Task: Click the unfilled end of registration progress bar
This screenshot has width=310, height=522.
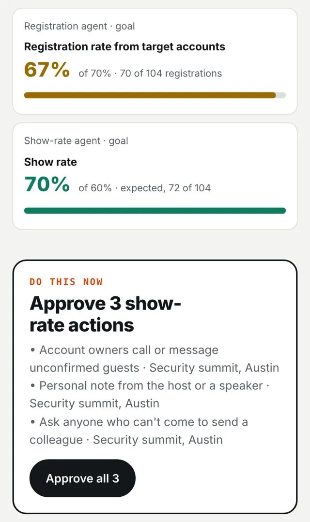Action: tap(281, 95)
